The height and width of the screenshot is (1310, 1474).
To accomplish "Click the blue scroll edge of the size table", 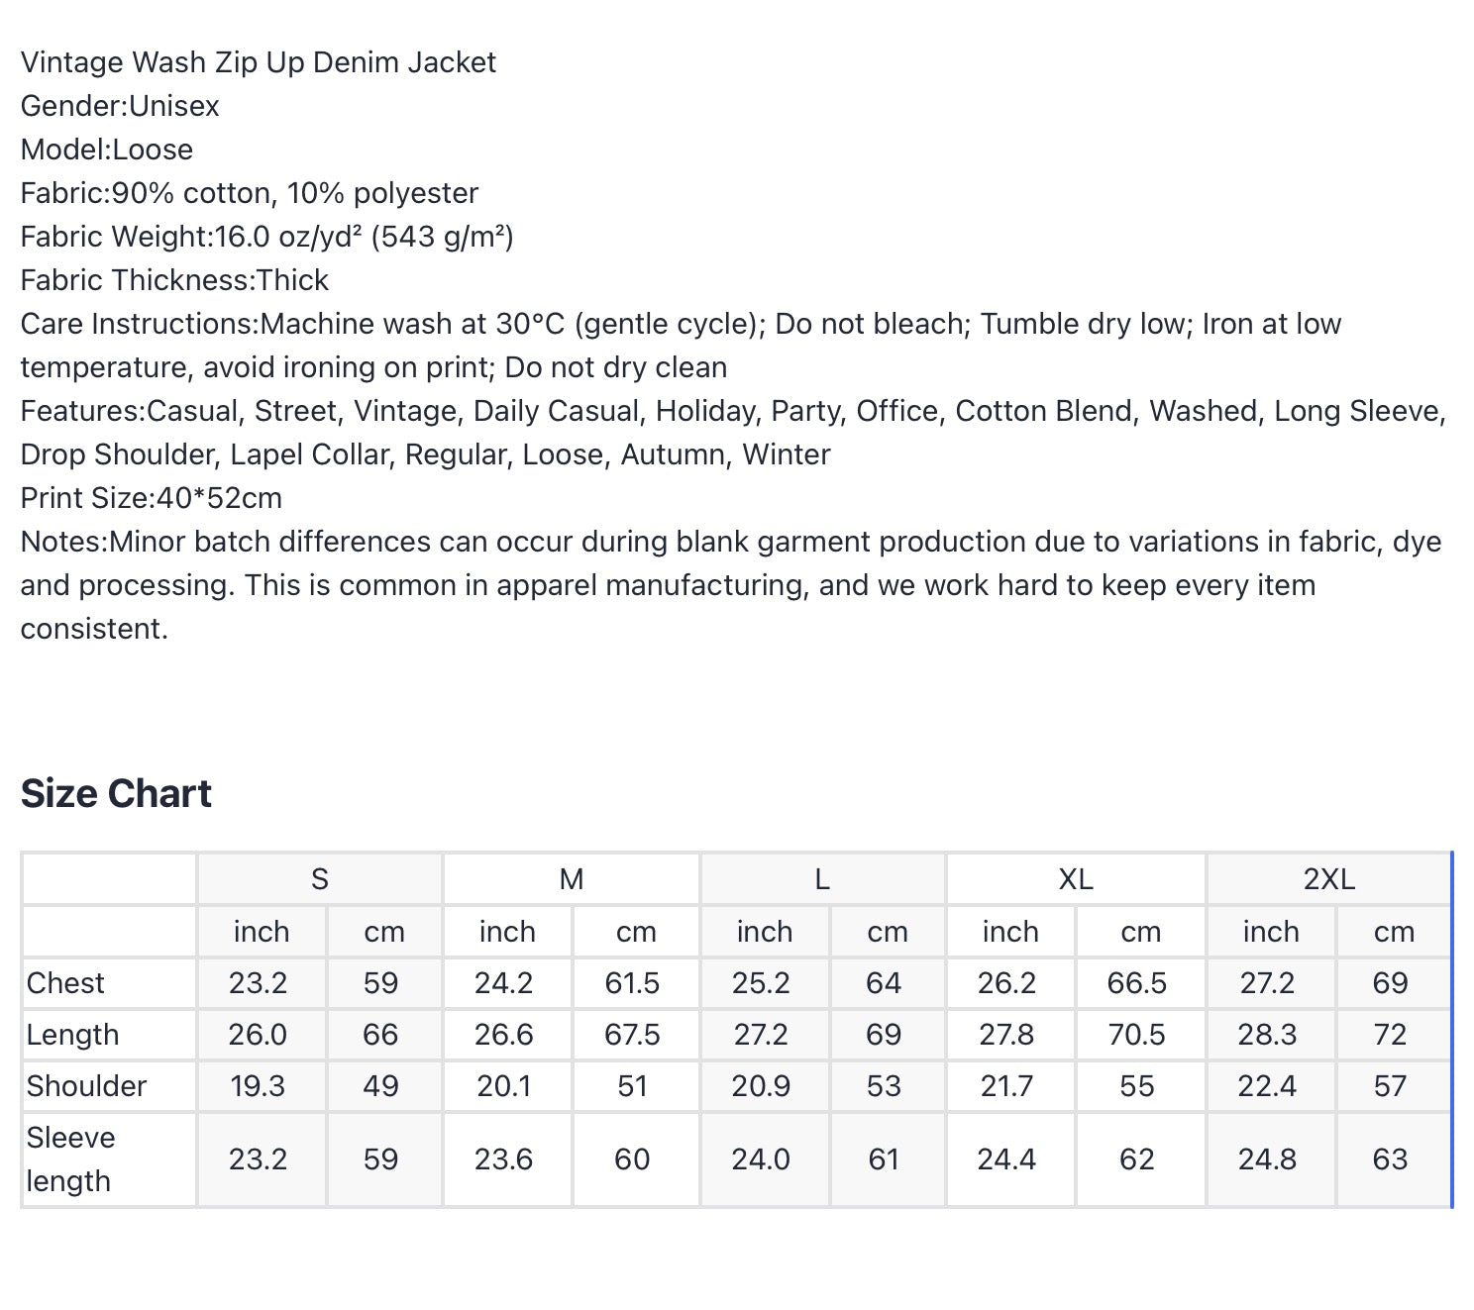I will (x=1451, y=1030).
